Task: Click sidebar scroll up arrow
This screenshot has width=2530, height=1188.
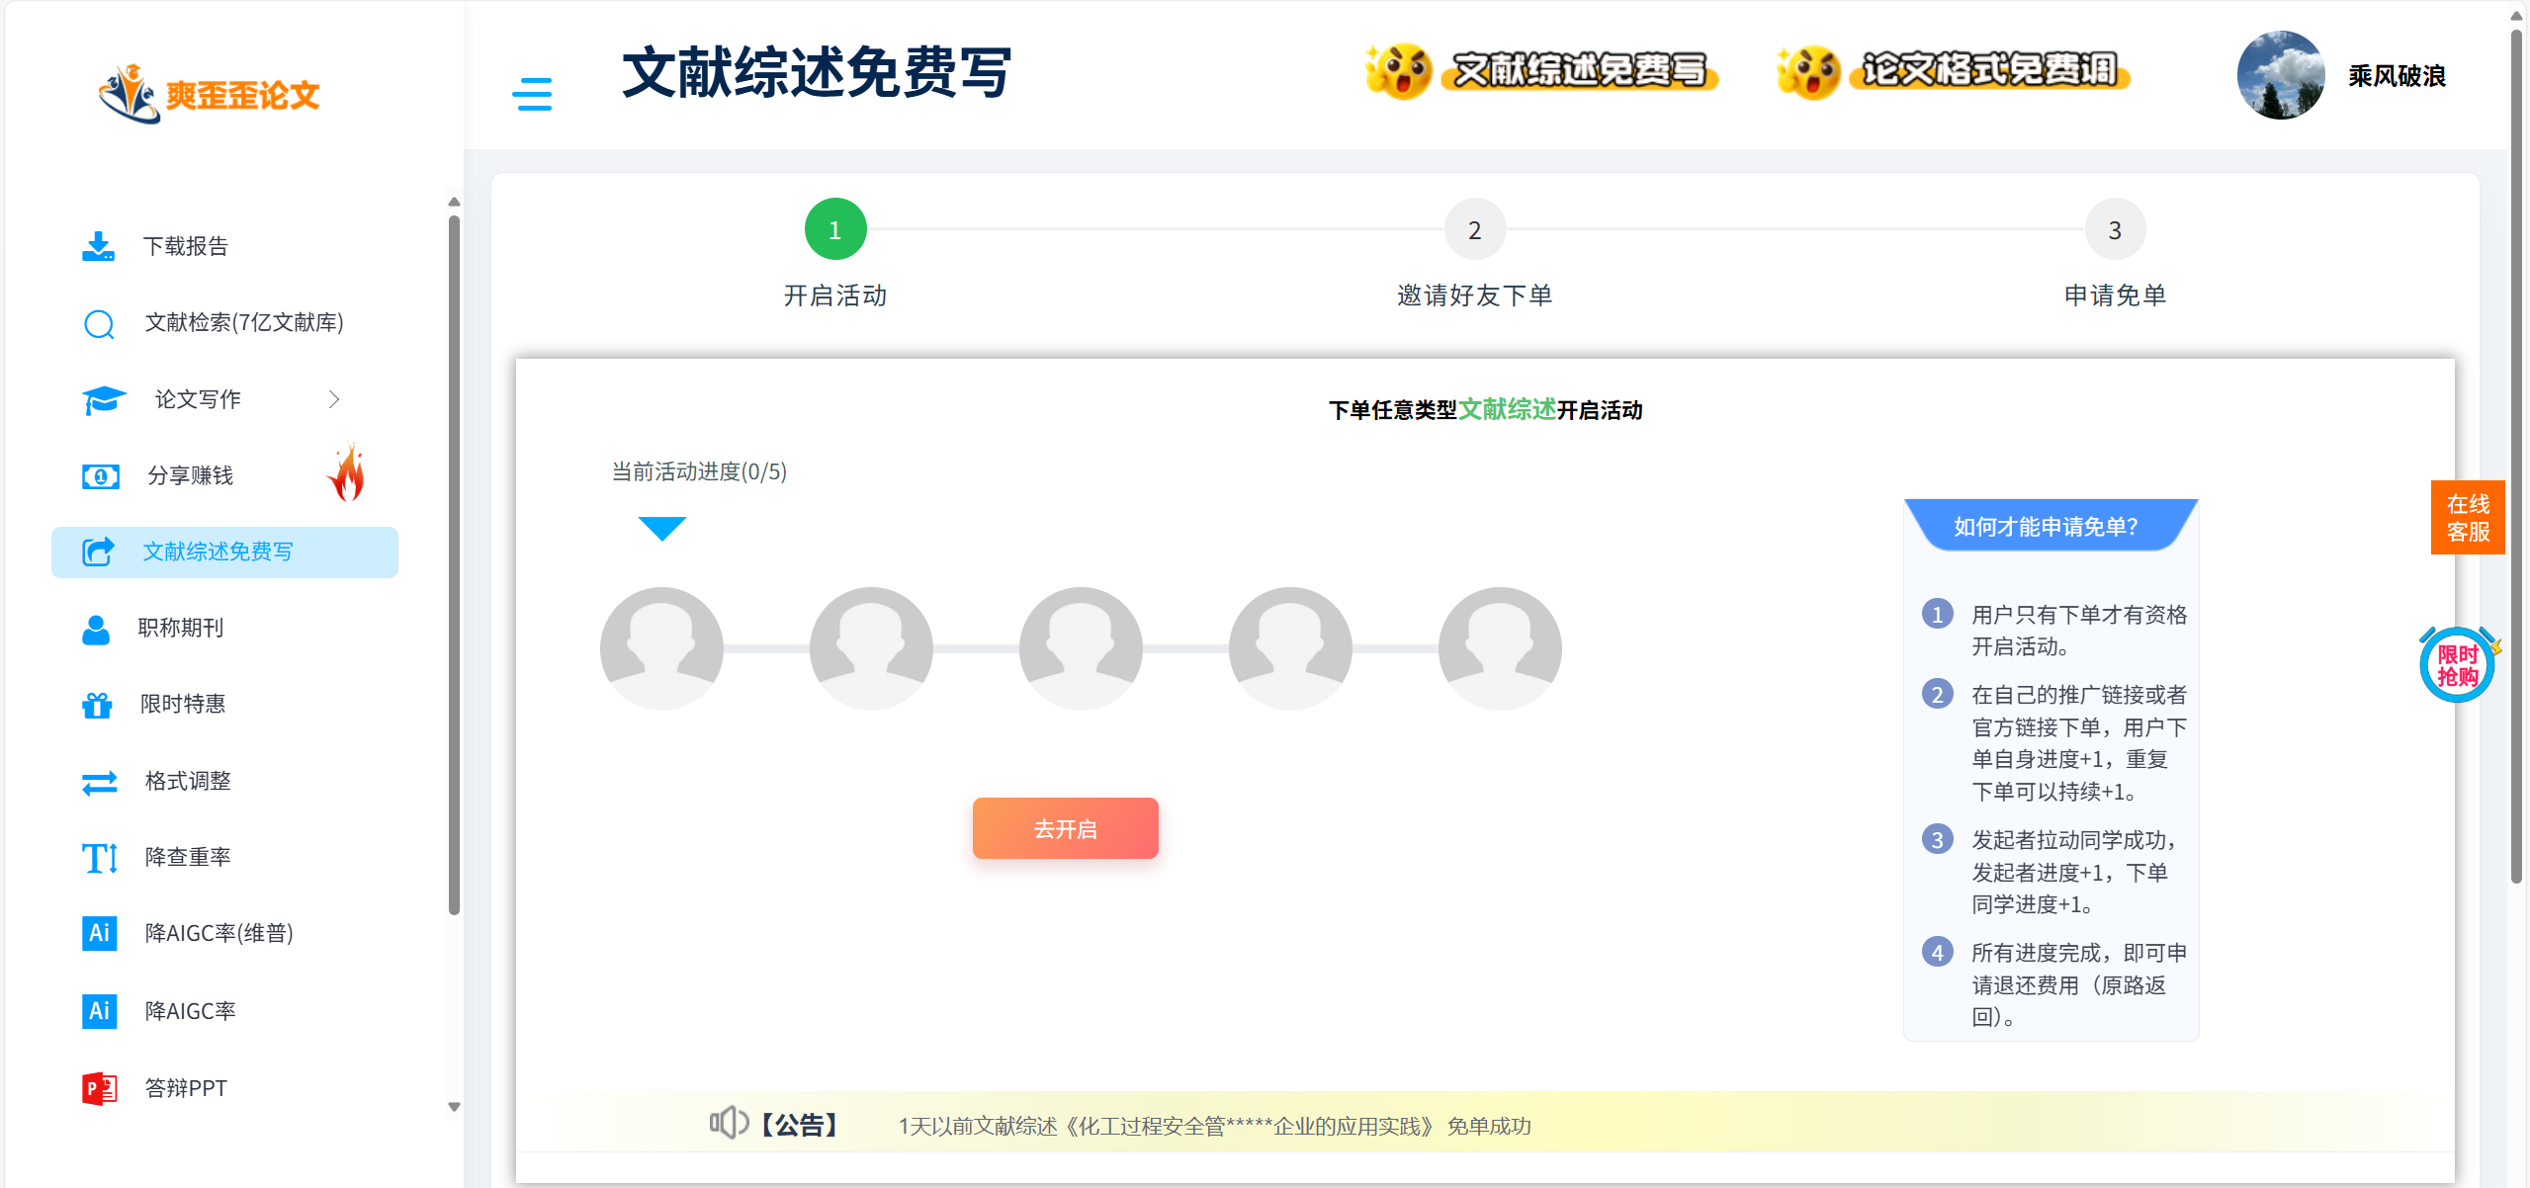Action: coord(454,202)
